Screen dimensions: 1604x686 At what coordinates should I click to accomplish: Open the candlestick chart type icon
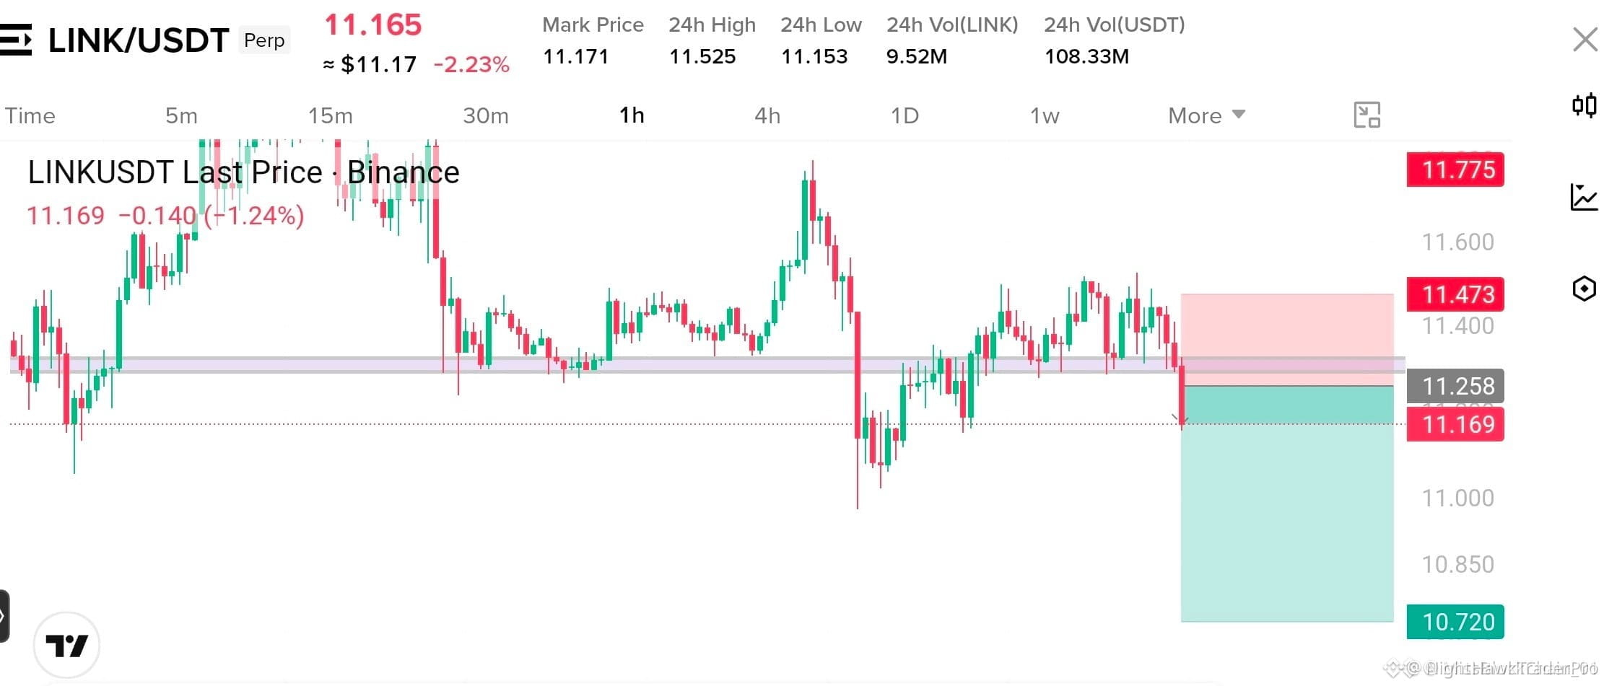click(x=1584, y=106)
